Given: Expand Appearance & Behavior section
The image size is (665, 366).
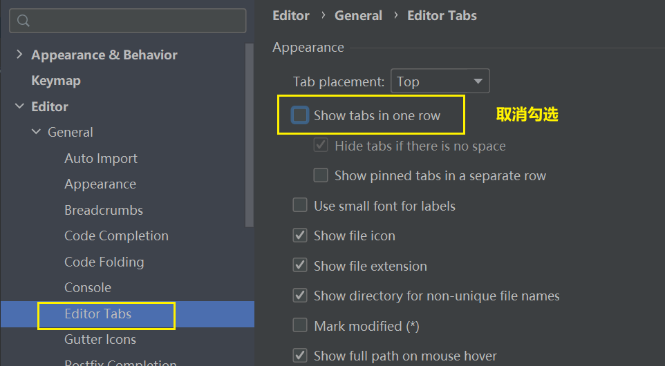Looking at the screenshot, I should [19, 55].
